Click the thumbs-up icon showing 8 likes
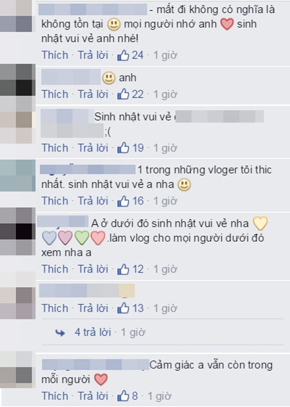The height and width of the screenshot is (407, 290). point(123,396)
